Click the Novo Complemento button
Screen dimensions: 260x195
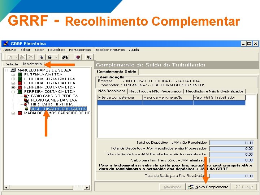pos(208,187)
